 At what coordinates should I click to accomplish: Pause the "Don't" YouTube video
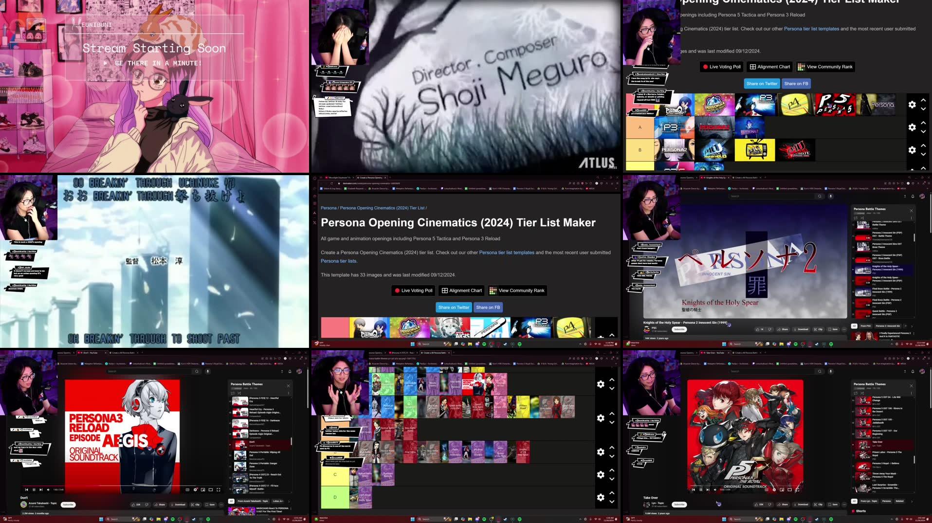coord(34,489)
